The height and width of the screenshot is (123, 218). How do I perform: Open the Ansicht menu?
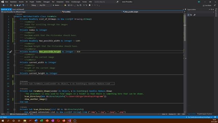(21, 2)
